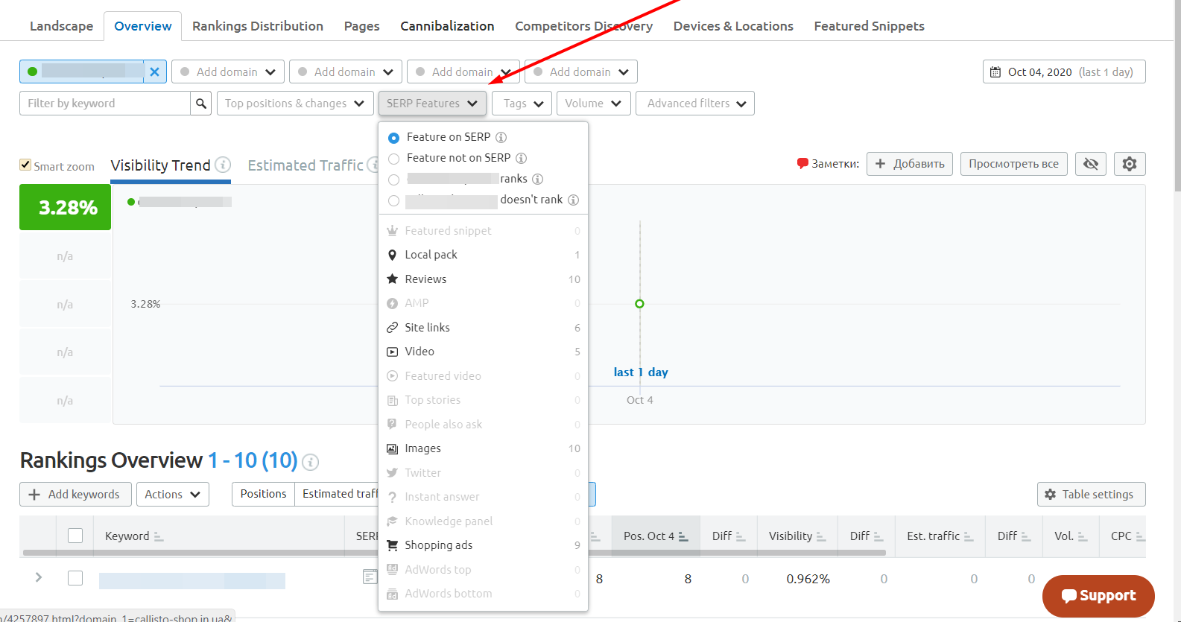Click the Add keywords button
Viewport: 1181px width, 622px height.
click(x=75, y=495)
